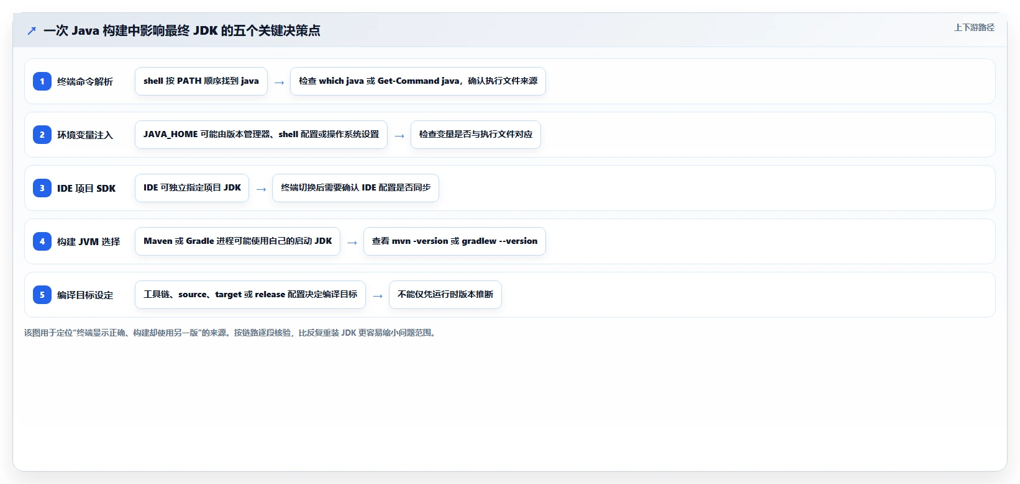1020x484 pixels.
Task: Click the box 终端切换后需要确认 IDE 配置是否同步
Action: pyautogui.click(x=355, y=188)
